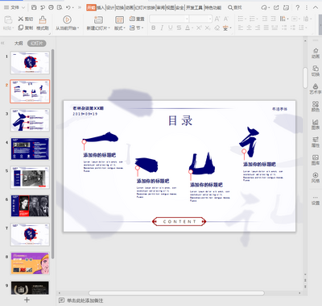Image resolution: width=322 pixels, height=306 pixels.
Task: Expand the Layout (版式) dropdown
Action: 120,27
